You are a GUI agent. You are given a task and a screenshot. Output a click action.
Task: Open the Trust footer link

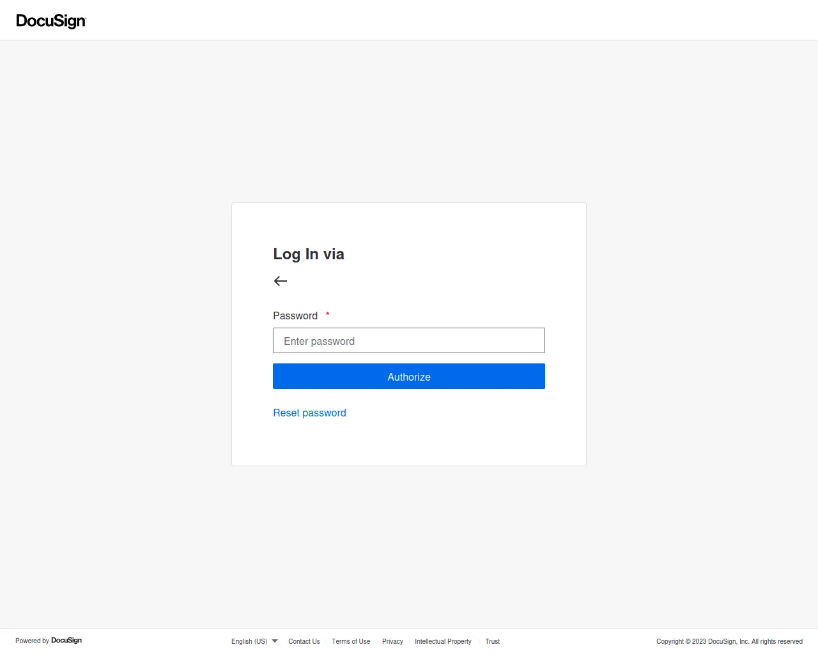(x=492, y=641)
